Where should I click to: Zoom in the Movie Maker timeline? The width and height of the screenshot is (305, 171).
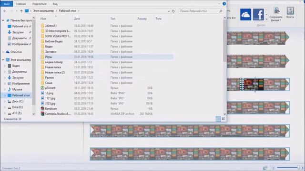(303, 168)
